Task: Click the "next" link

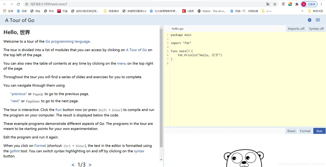Action: (15, 101)
